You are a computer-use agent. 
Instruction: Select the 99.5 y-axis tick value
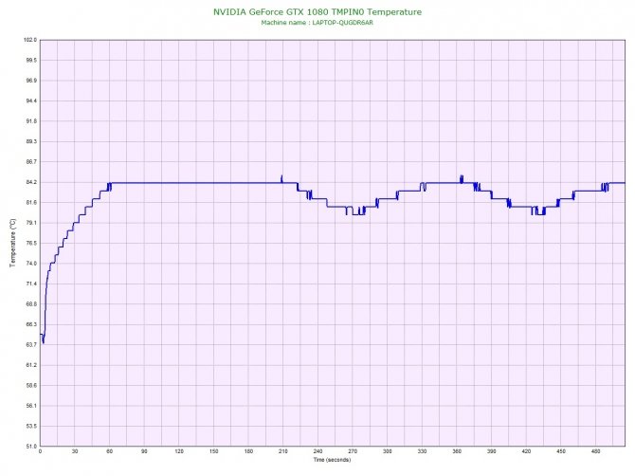click(x=31, y=60)
